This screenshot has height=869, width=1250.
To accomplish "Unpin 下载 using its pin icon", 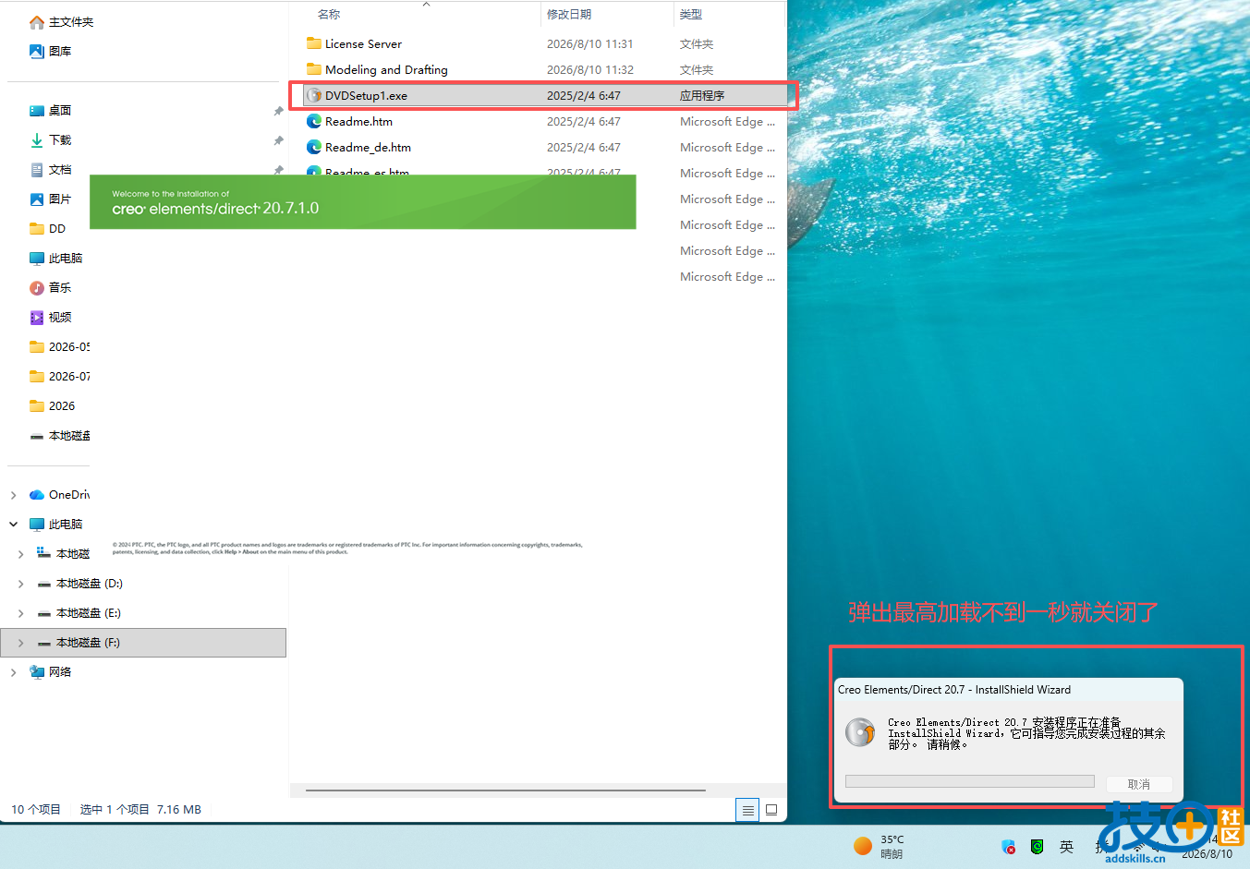I will point(278,140).
